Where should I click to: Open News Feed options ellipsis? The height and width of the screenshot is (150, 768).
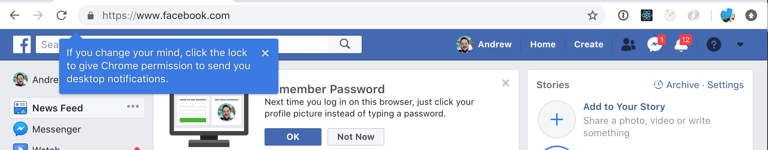tap(133, 106)
